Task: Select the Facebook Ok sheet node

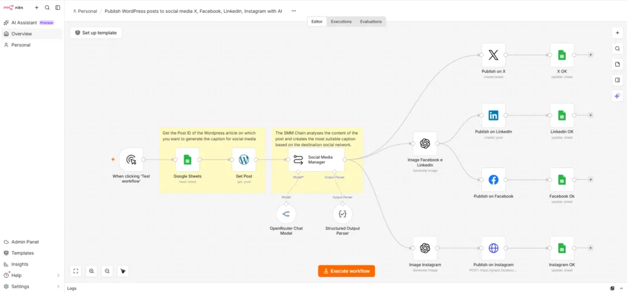Action: (562, 180)
